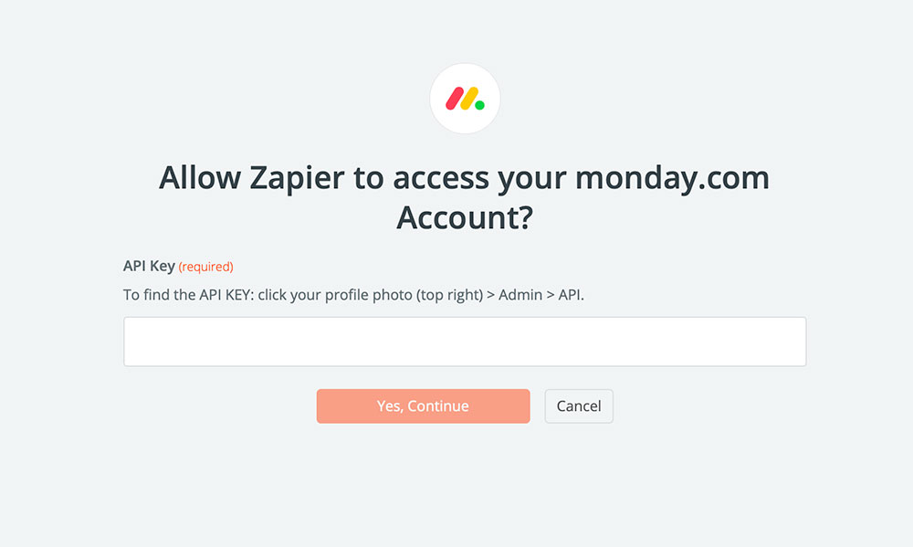The image size is (913, 547).
Task: Click the word Account? in the heading
Action: 464,219
